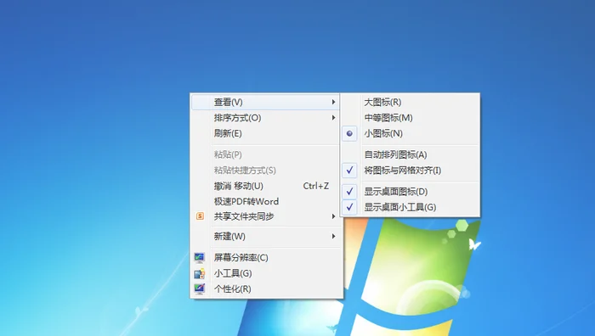This screenshot has height=336, width=595.
Task: Expand the 共享文件夹同步 submenu arrow
Action: [x=333, y=216]
